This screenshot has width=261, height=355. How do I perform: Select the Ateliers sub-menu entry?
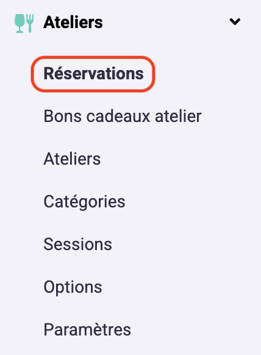(72, 159)
